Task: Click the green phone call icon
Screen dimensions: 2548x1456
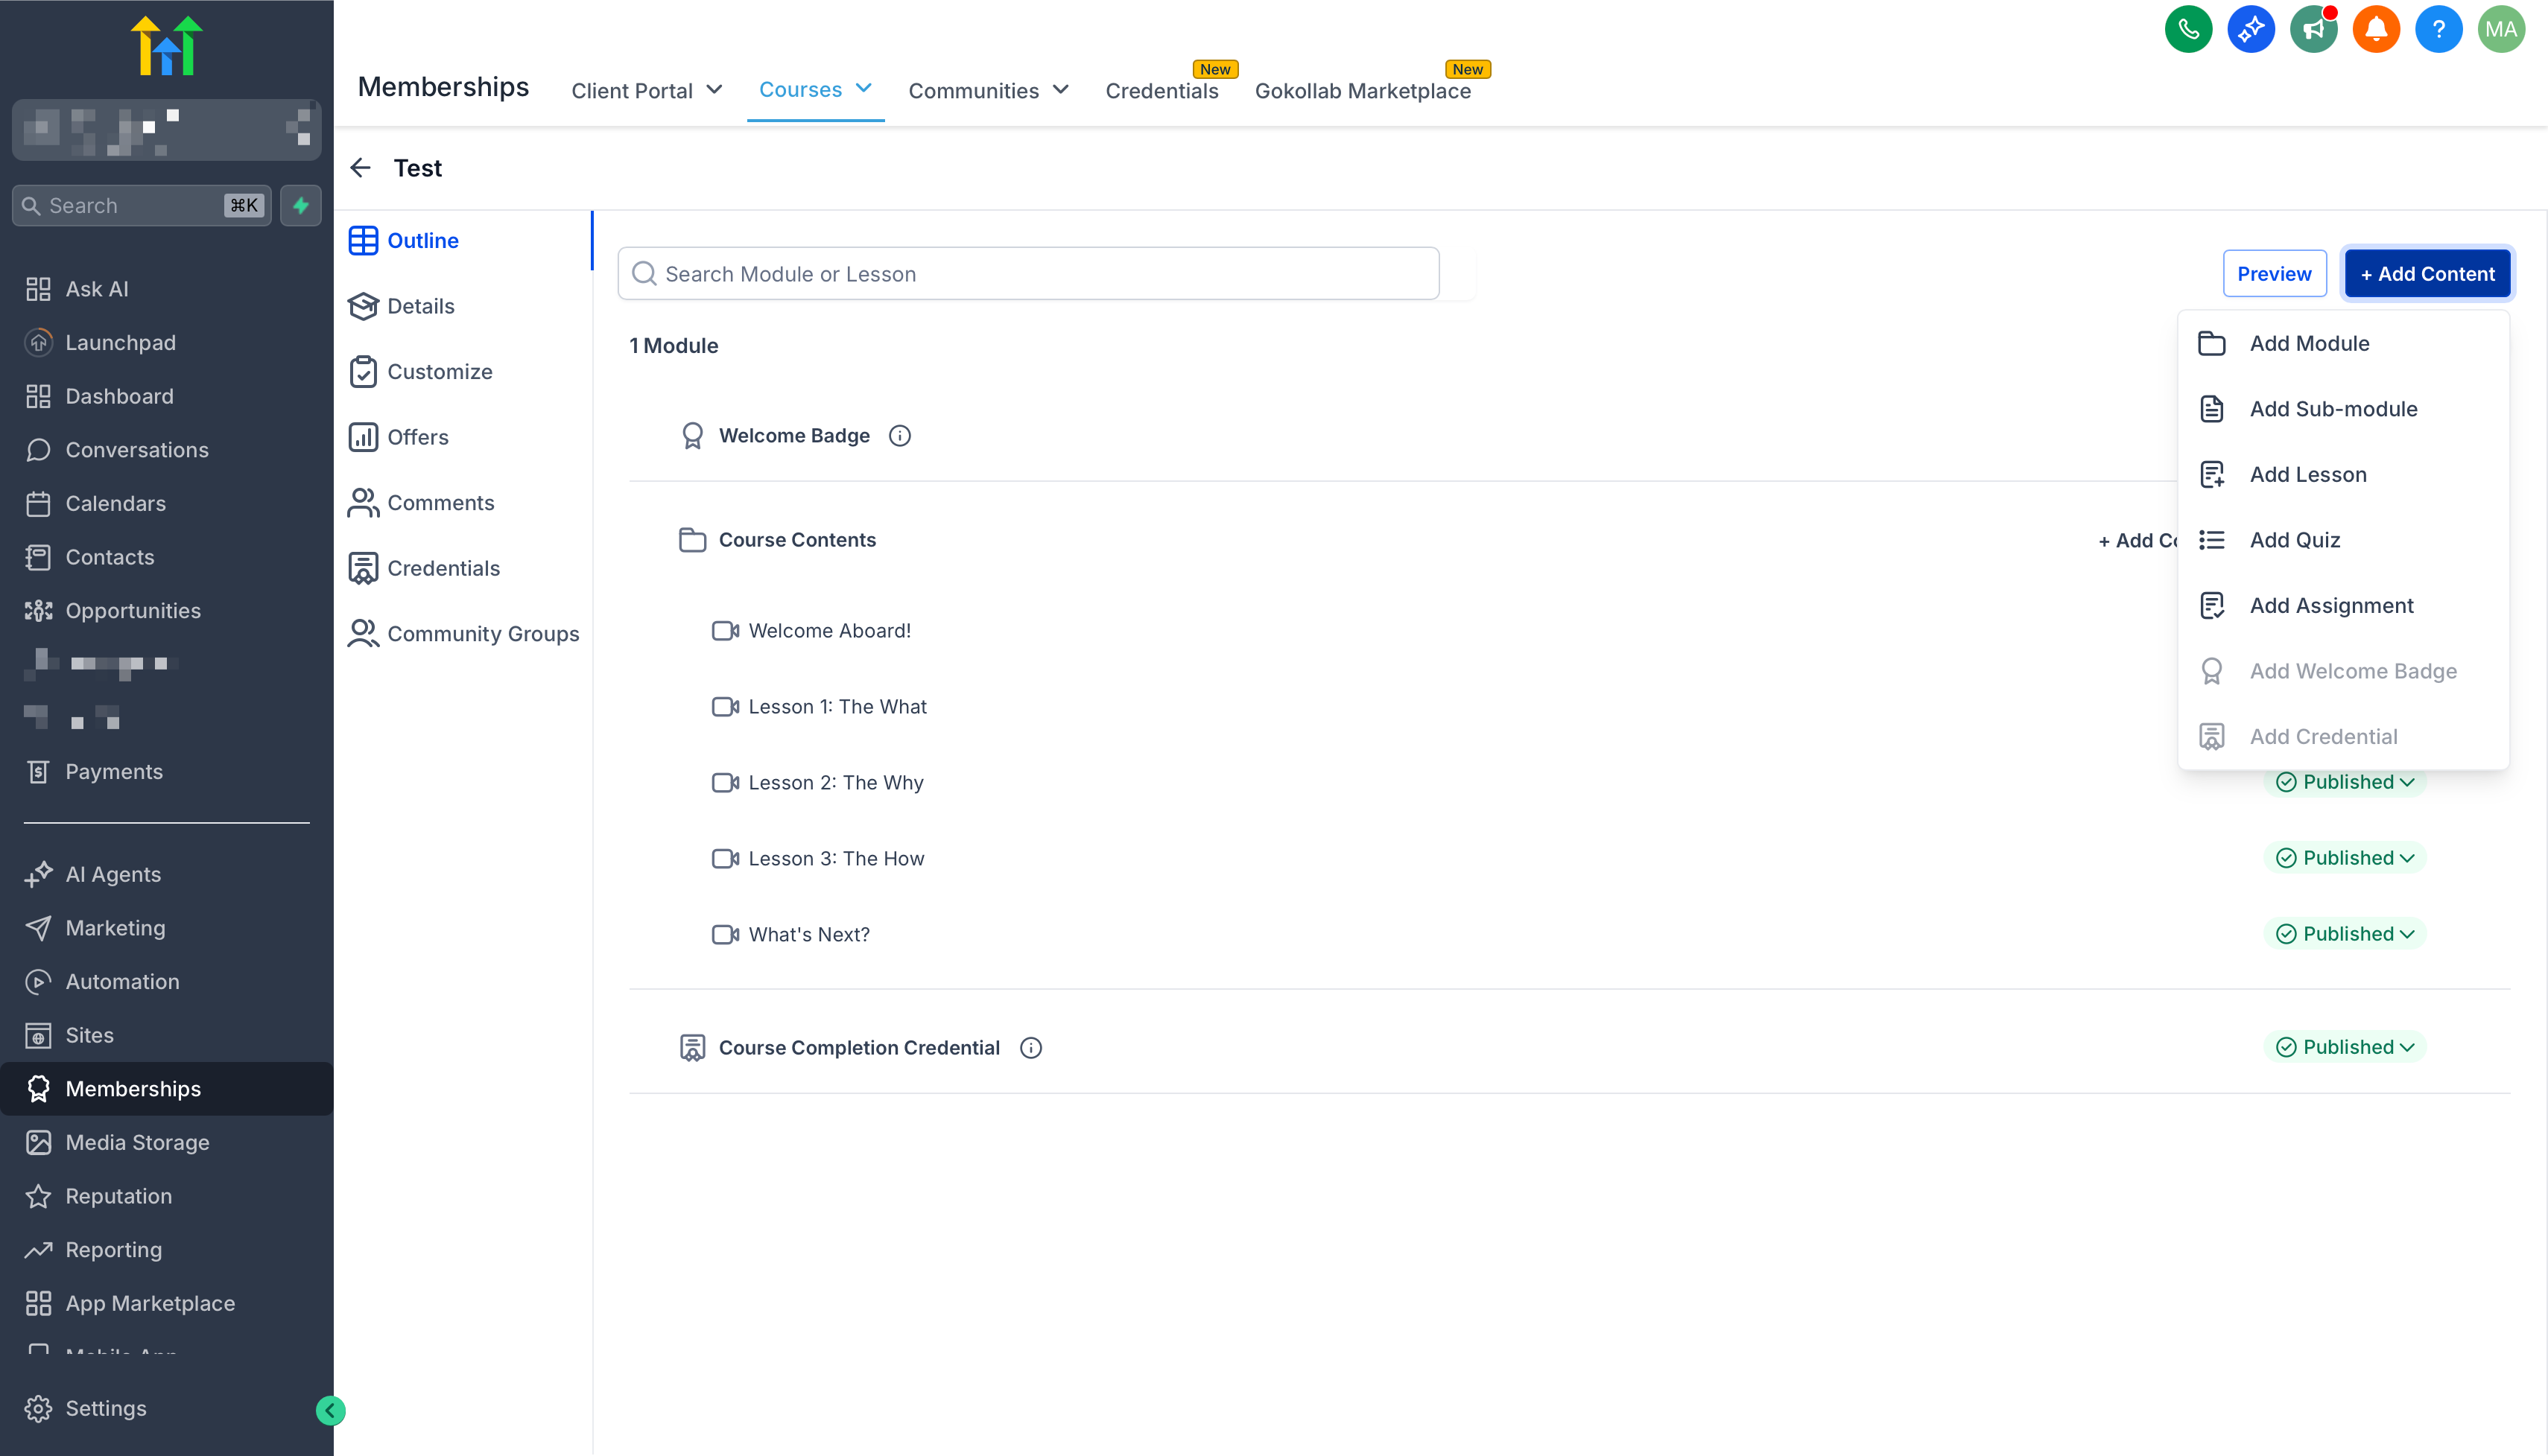Action: (x=2188, y=29)
